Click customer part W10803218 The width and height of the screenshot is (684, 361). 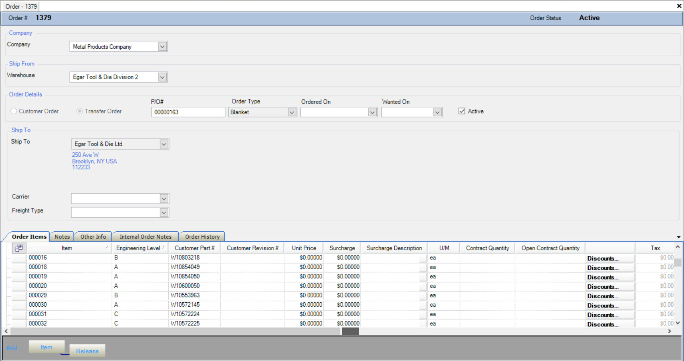click(x=185, y=257)
